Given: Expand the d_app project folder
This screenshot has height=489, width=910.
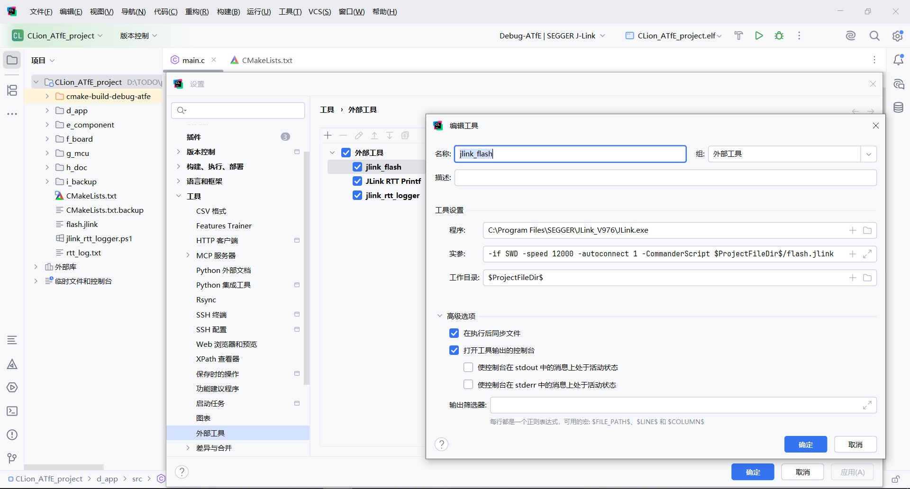Looking at the screenshot, I should [x=47, y=110].
